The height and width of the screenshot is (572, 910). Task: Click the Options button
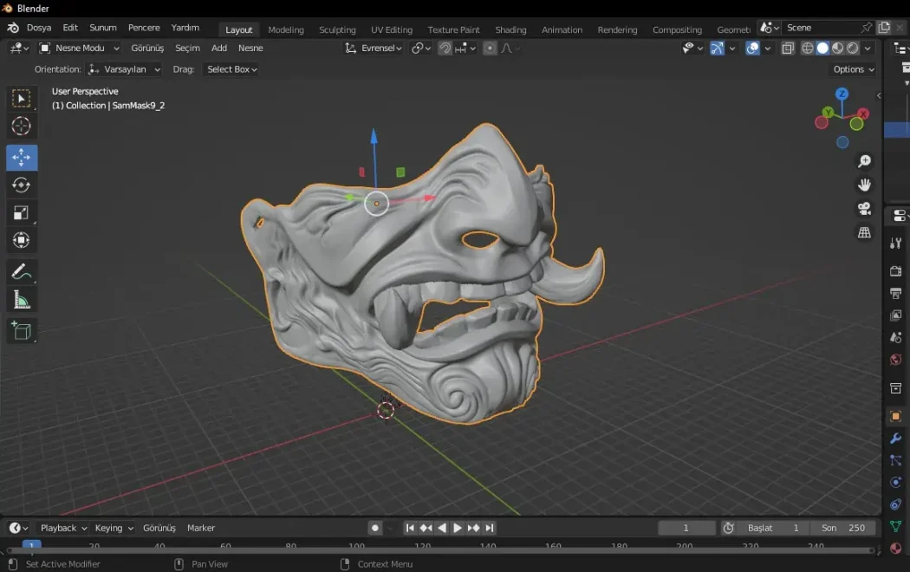853,69
